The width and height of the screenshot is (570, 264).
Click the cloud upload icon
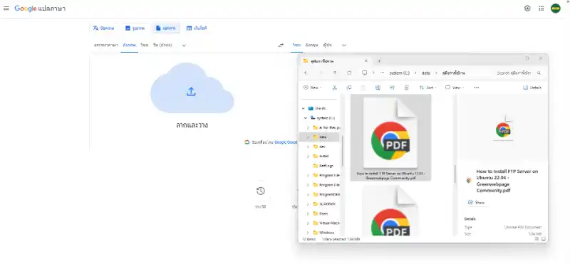point(191,92)
